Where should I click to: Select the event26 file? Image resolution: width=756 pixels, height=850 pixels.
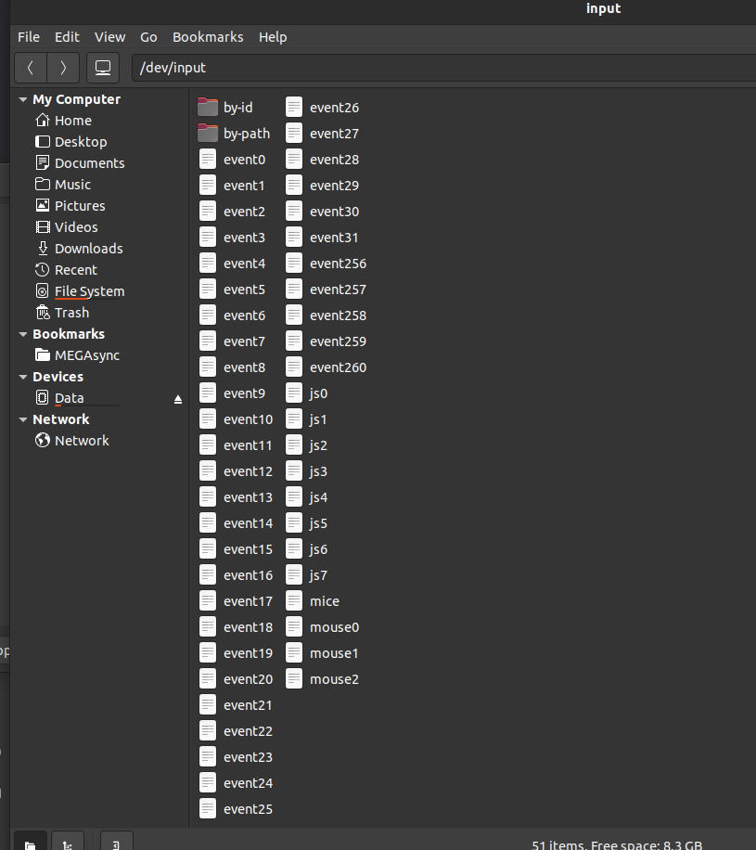(323, 108)
